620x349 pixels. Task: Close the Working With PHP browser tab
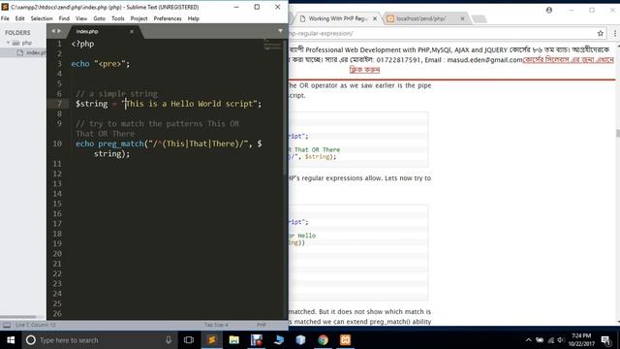coord(375,18)
